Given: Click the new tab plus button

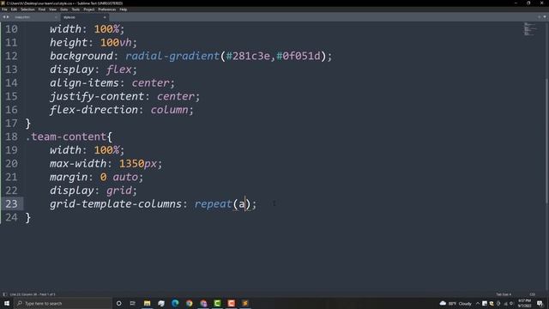Looking at the screenshot, I should click(x=540, y=17).
